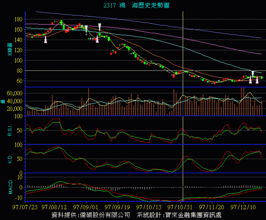Click the 97/12/10 date label
This screenshot has height=220, width=266.
pos(243,207)
